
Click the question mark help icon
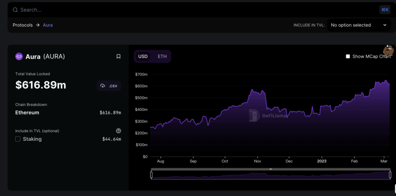pos(118,131)
